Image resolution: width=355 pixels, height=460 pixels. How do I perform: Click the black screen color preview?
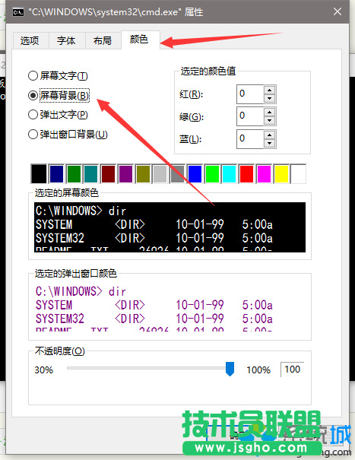click(x=170, y=227)
